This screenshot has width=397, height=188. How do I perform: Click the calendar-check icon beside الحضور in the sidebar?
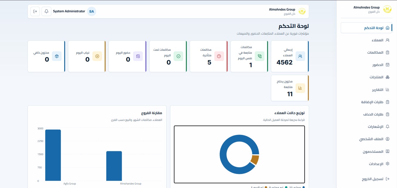pyautogui.click(x=387, y=65)
